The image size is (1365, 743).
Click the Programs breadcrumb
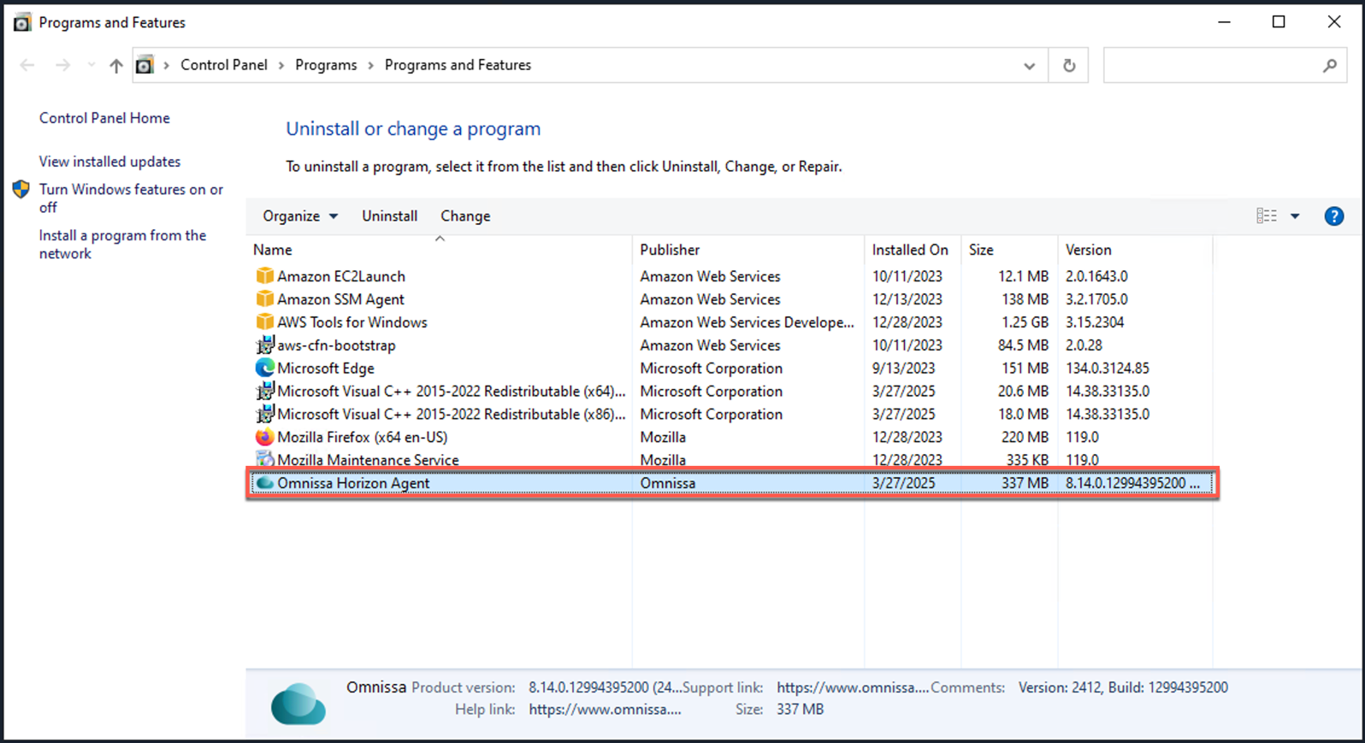pyautogui.click(x=326, y=65)
